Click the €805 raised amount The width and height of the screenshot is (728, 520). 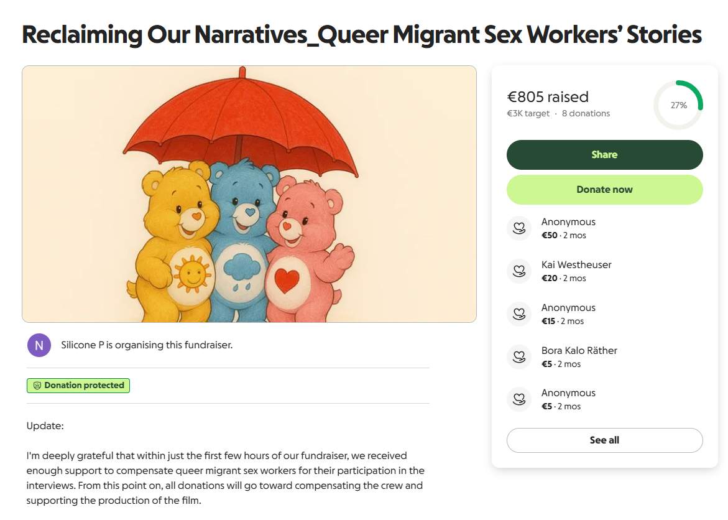coord(547,96)
